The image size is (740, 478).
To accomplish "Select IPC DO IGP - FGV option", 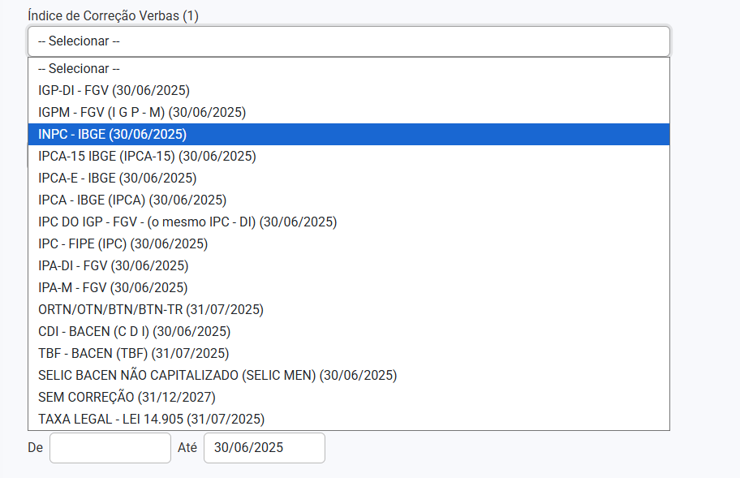I will click(187, 222).
